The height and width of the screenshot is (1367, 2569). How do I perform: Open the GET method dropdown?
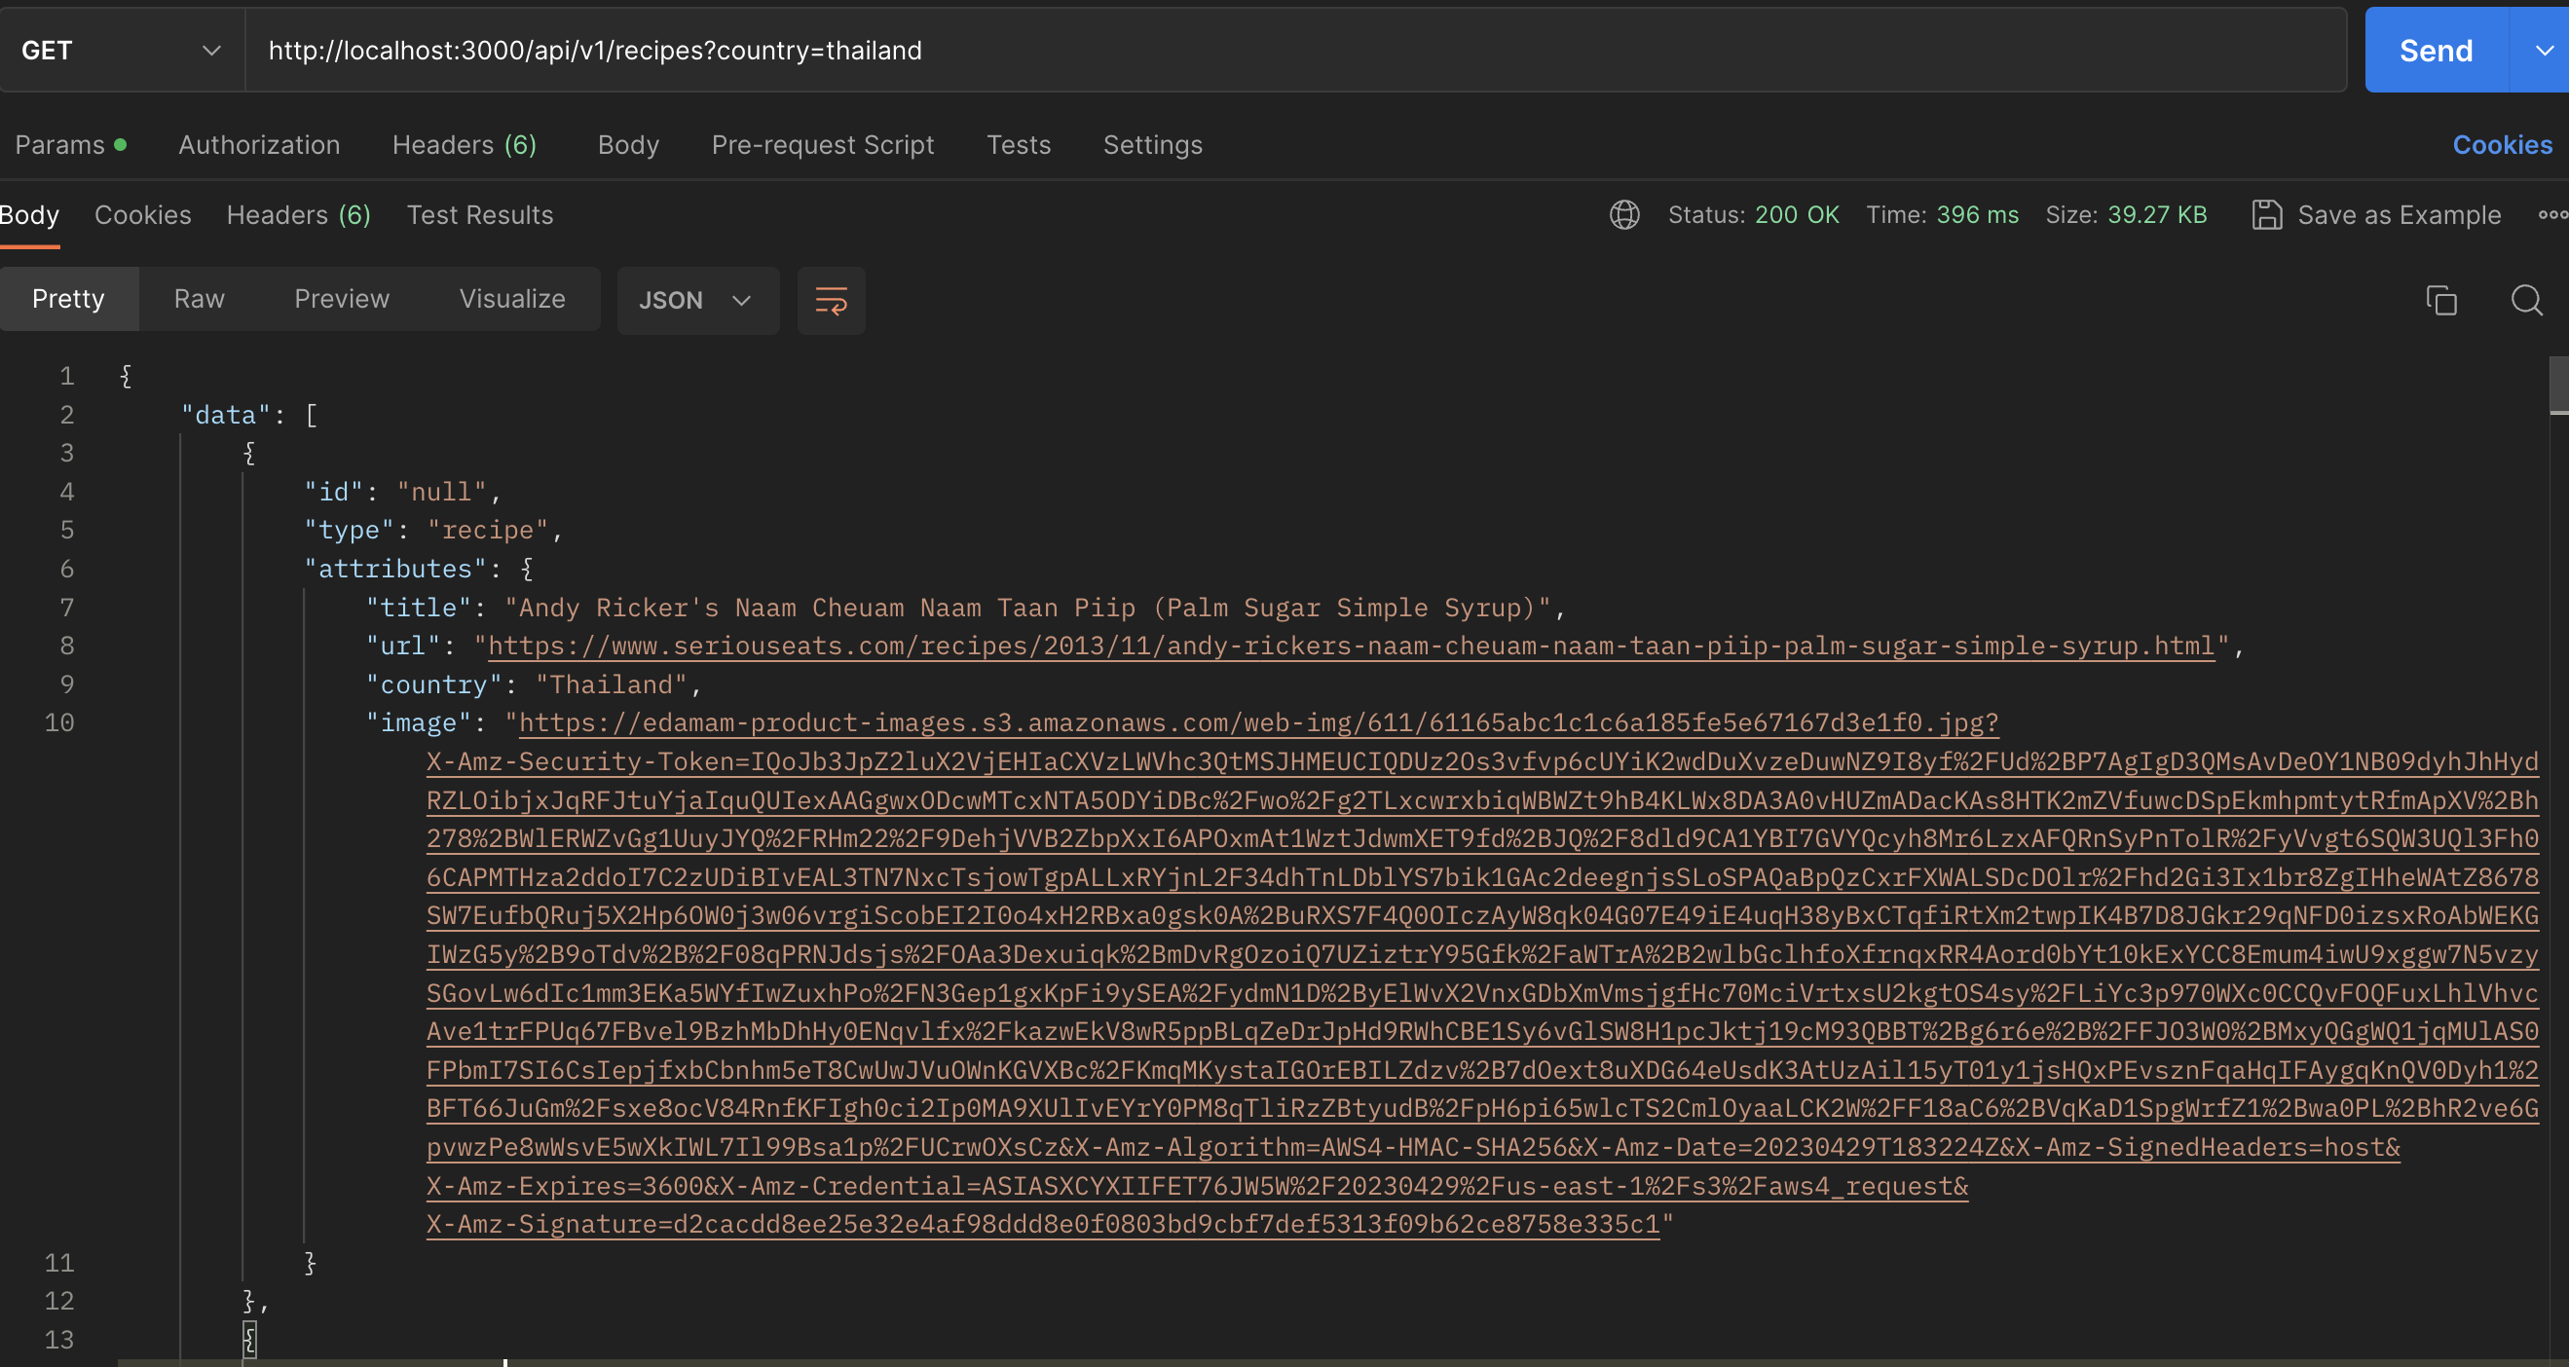[x=120, y=51]
